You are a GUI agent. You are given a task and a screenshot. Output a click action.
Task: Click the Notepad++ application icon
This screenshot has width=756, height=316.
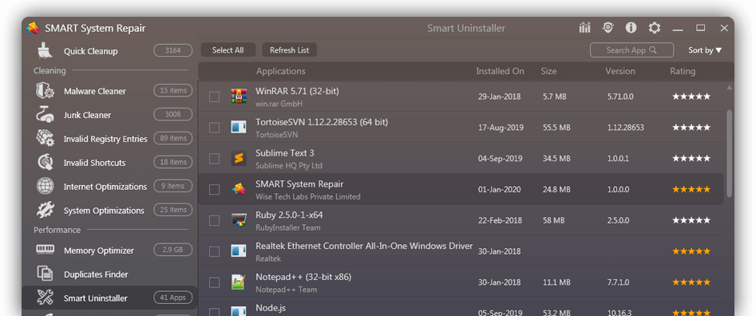point(239,282)
